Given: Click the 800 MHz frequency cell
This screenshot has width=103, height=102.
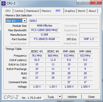Looking at the screenshot, I should click(53, 56).
